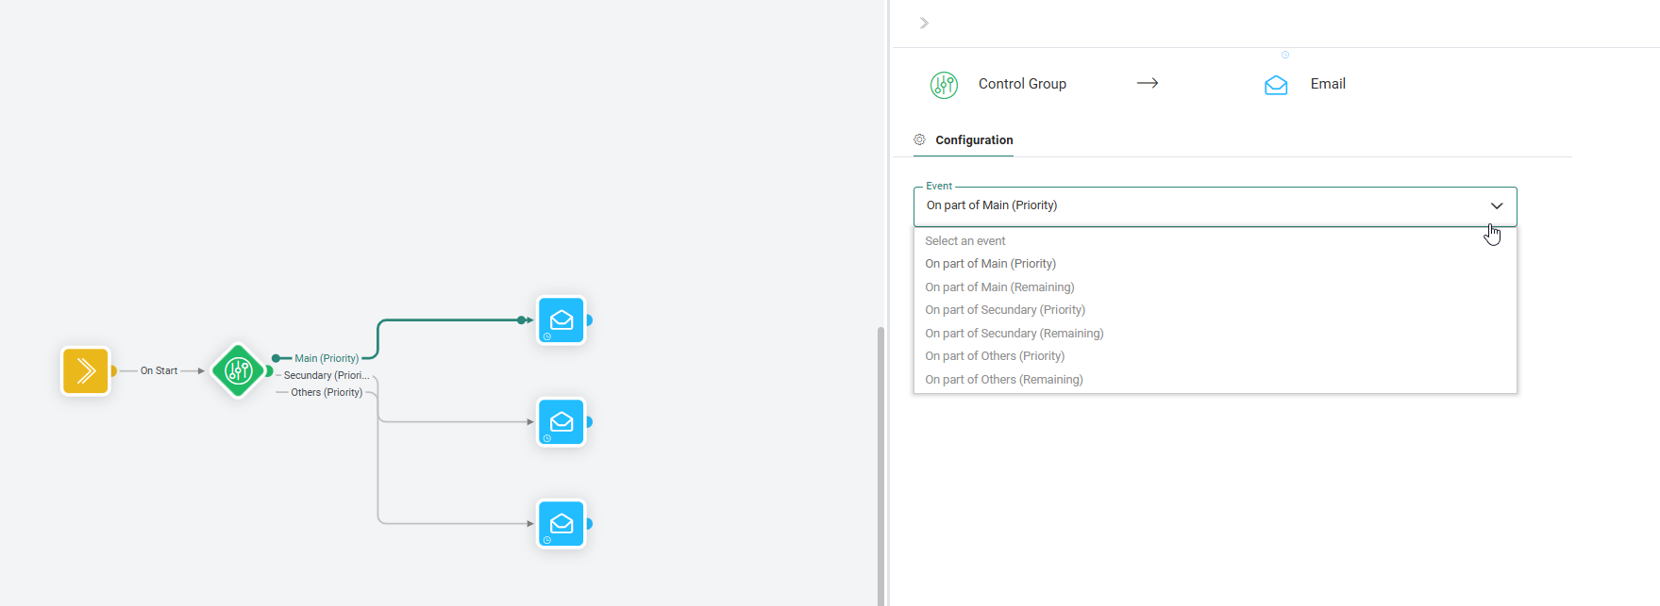Click the Email envelope icon in panel header
This screenshot has width=1660, height=606.
(1276, 85)
